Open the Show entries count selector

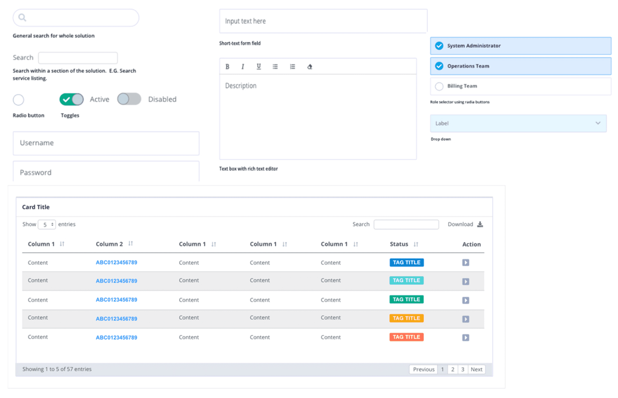(47, 224)
